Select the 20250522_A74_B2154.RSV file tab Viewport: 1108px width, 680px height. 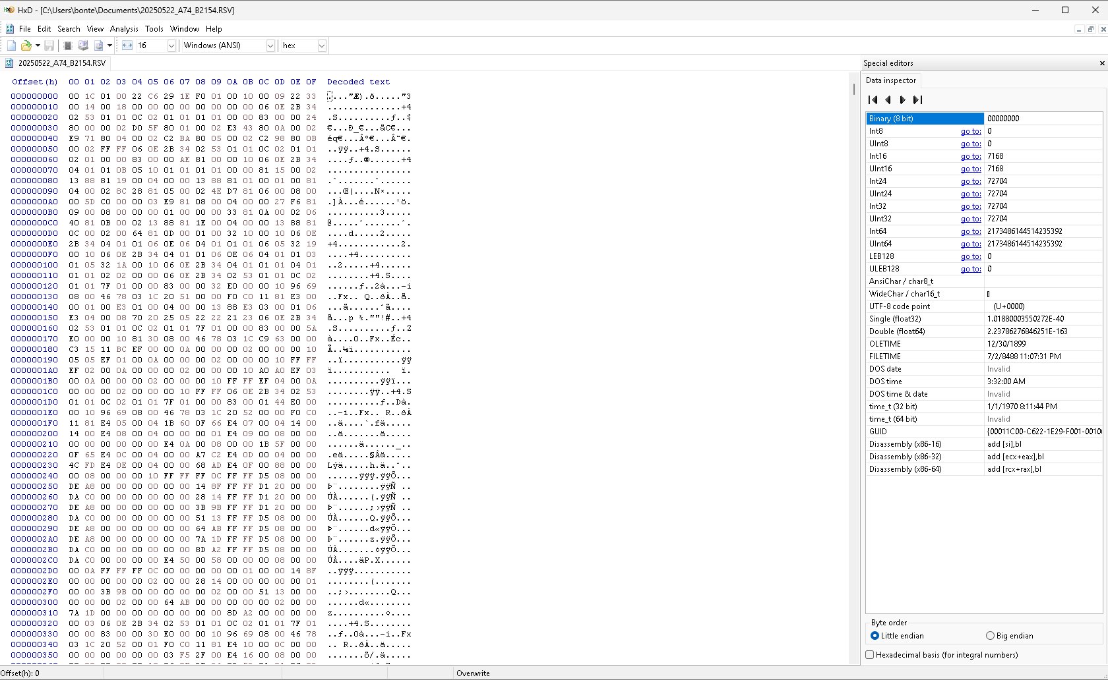click(56, 63)
